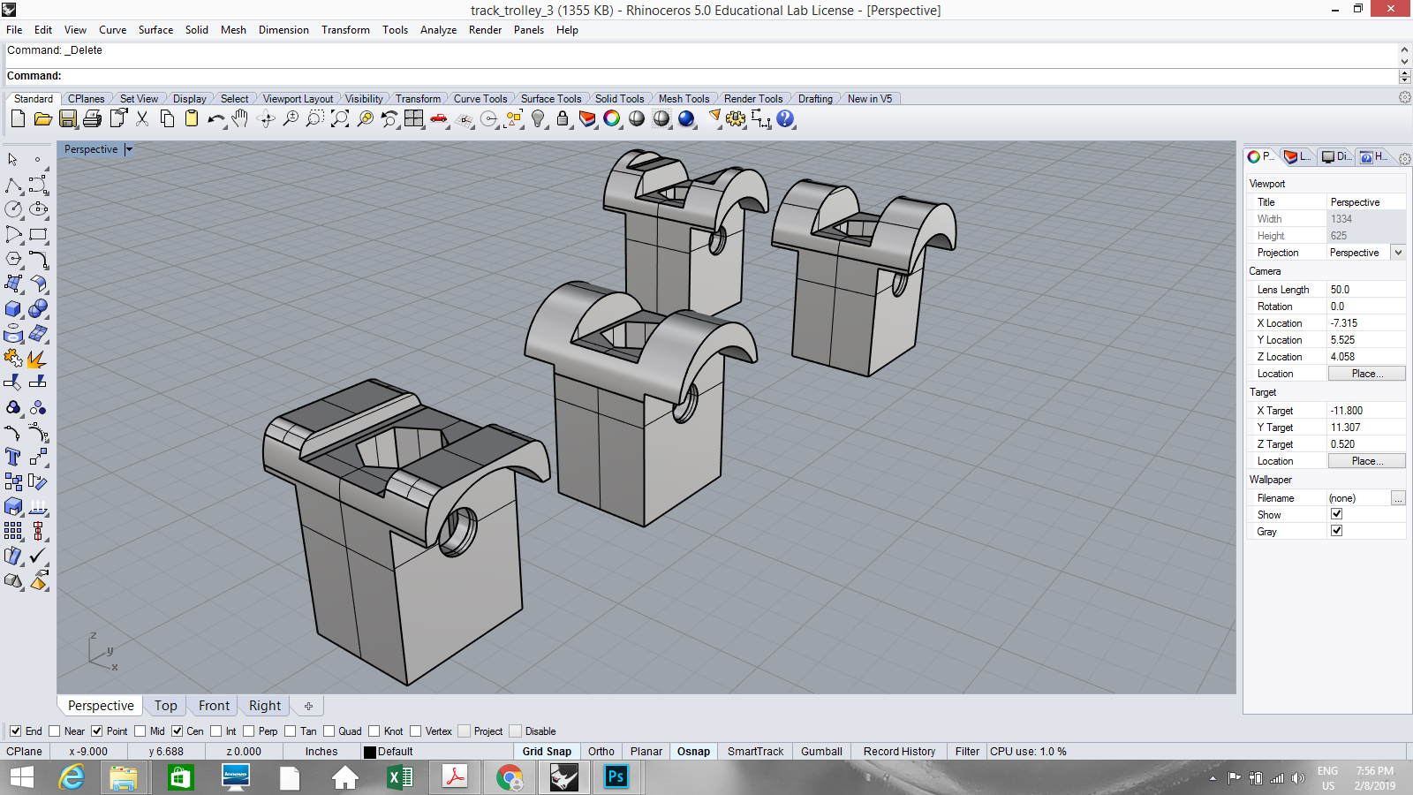Select the Text object tool
Screen dimensions: 1413x795
click(x=13, y=457)
